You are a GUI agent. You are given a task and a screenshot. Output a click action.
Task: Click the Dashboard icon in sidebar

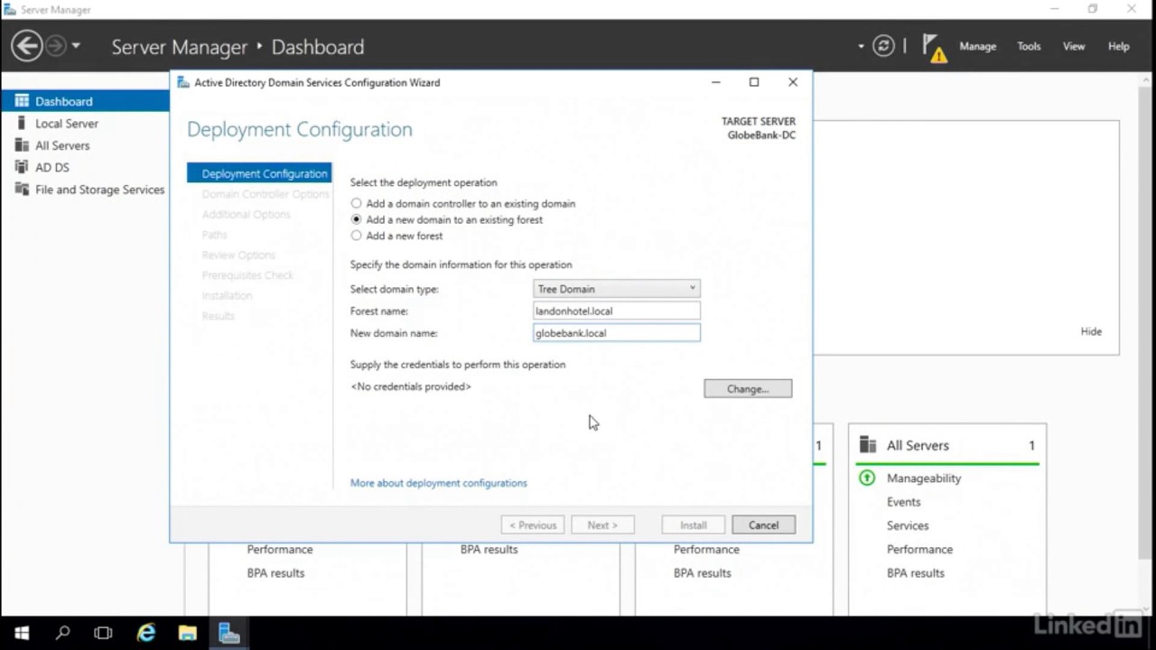(x=22, y=101)
